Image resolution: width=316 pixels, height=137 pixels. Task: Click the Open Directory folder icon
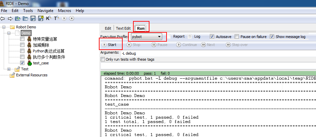tap(25, 19)
